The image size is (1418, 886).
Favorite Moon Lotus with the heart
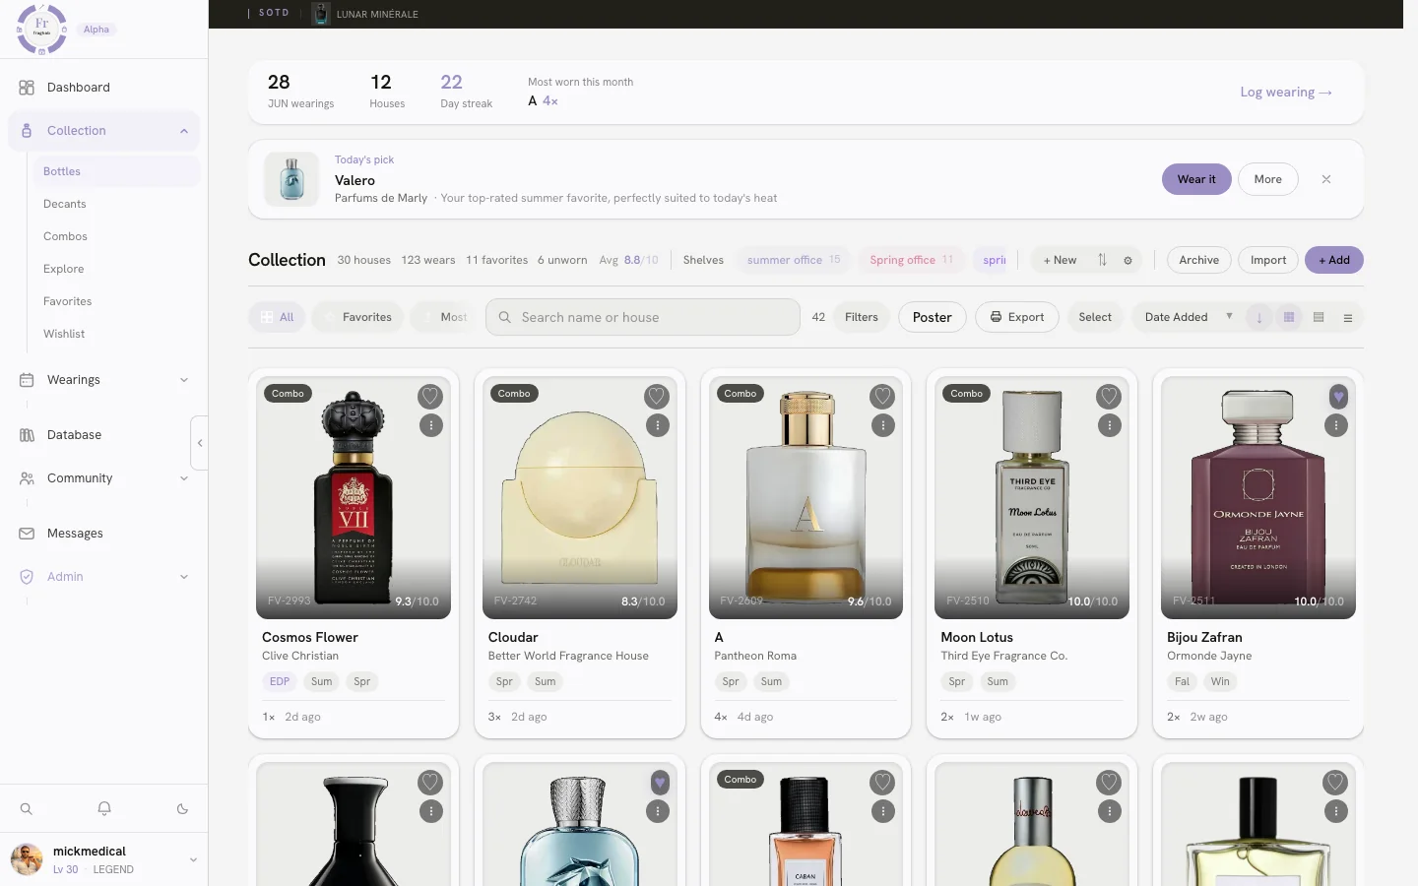pyautogui.click(x=1109, y=397)
